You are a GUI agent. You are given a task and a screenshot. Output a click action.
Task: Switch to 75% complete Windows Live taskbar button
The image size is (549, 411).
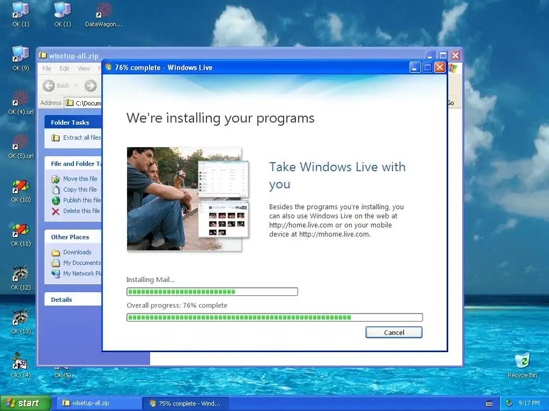(186, 404)
